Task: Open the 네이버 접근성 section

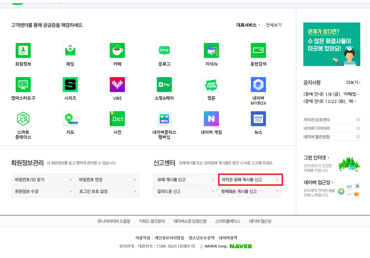Action: click(x=319, y=182)
